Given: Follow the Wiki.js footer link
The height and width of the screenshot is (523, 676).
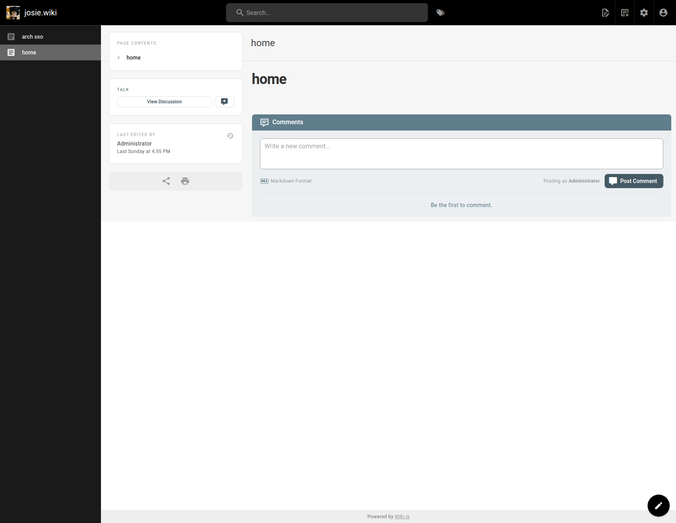Looking at the screenshot, I should click(402, 517).
